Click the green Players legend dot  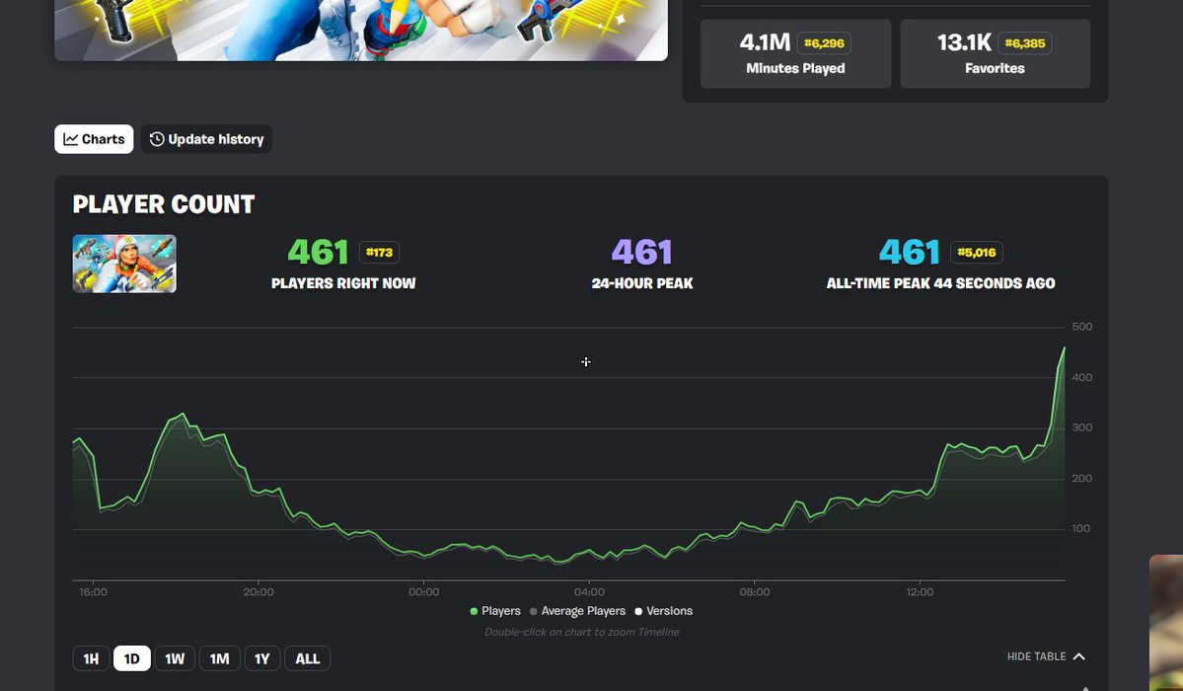[x=474, y=612]
